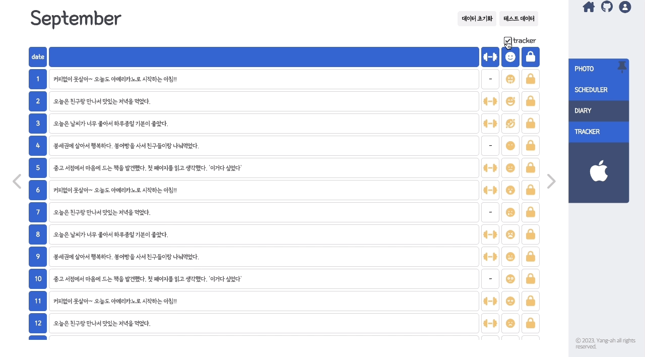Toggle the tracker checkbox
The image size is (645, 357).
(x=507, y=41)
